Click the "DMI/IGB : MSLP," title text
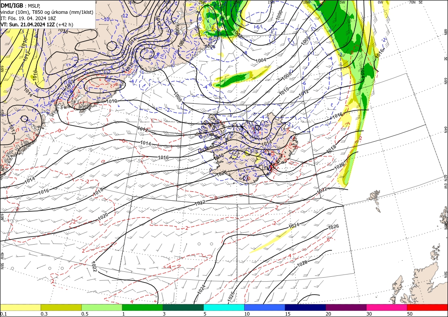This screenshot has height=317, width=448. 20,6
